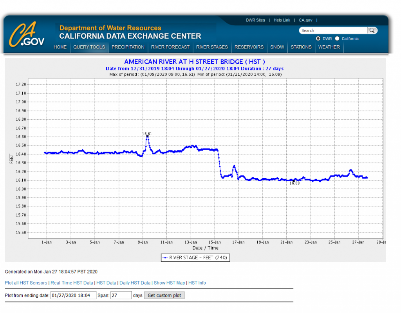Open the Snow menu
401x313 pixels.
(x=277, y=47)
